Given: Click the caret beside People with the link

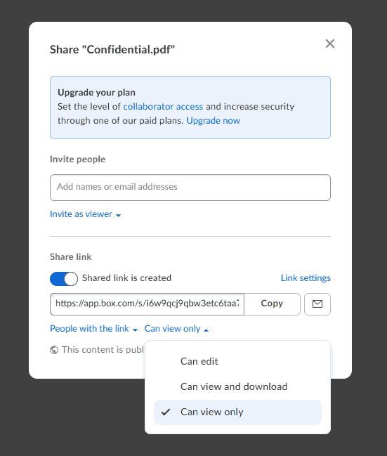Looking at the screenshot, I should (x=135, y=330).
